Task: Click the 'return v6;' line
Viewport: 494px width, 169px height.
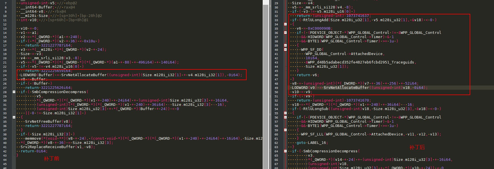Action: (308, 75)
